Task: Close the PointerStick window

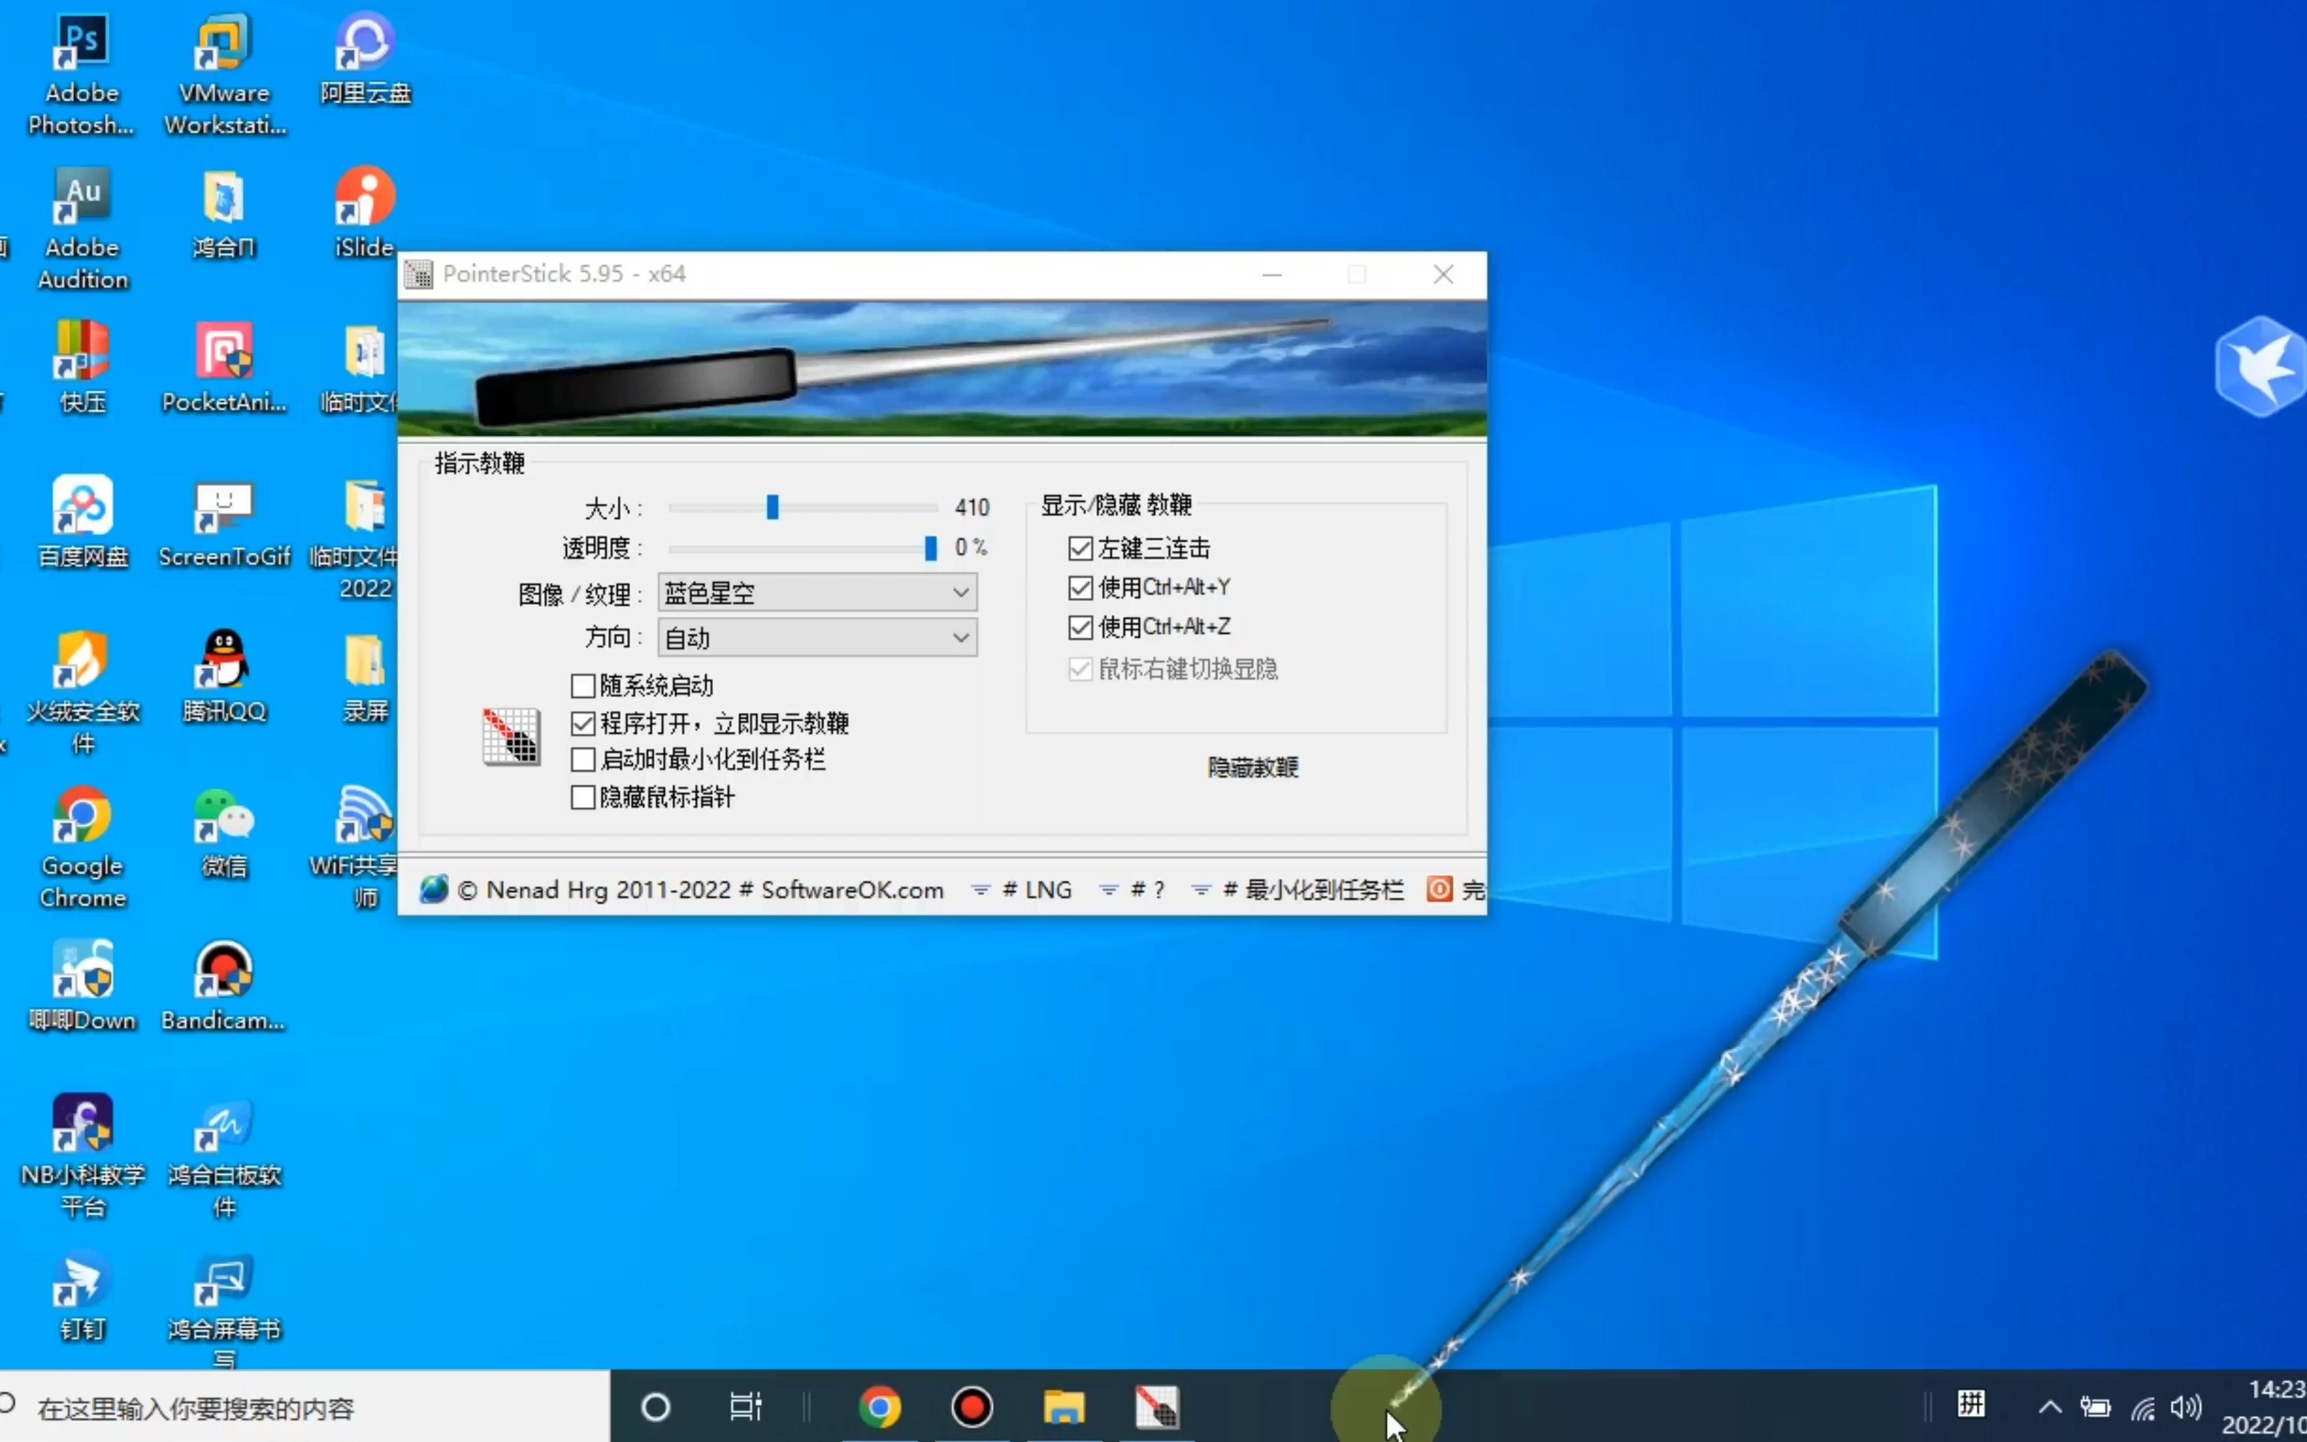Action: [1443, 274]
